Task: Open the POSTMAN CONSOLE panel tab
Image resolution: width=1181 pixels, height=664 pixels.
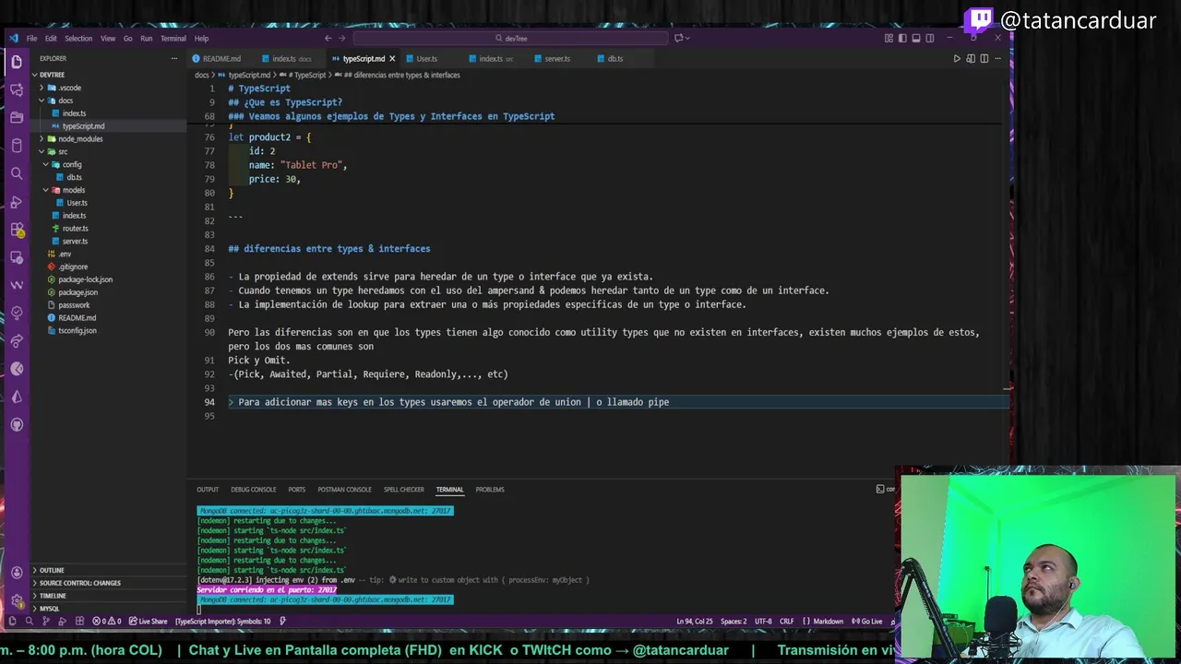Action: pyautogui.click(x=344, y=490)
